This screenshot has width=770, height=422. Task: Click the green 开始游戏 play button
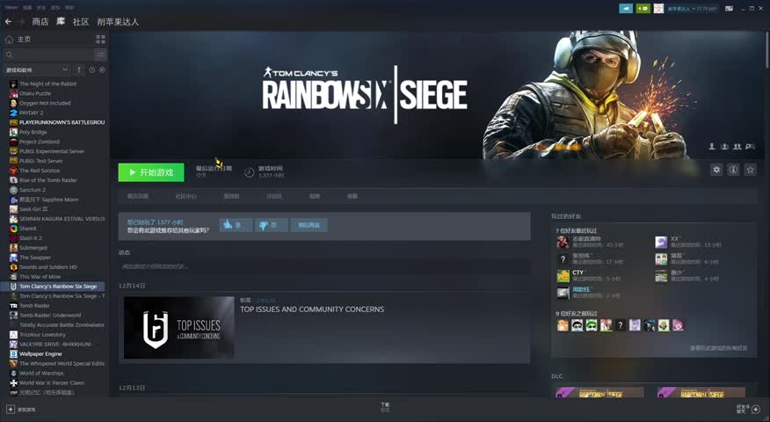coord(151,172)
